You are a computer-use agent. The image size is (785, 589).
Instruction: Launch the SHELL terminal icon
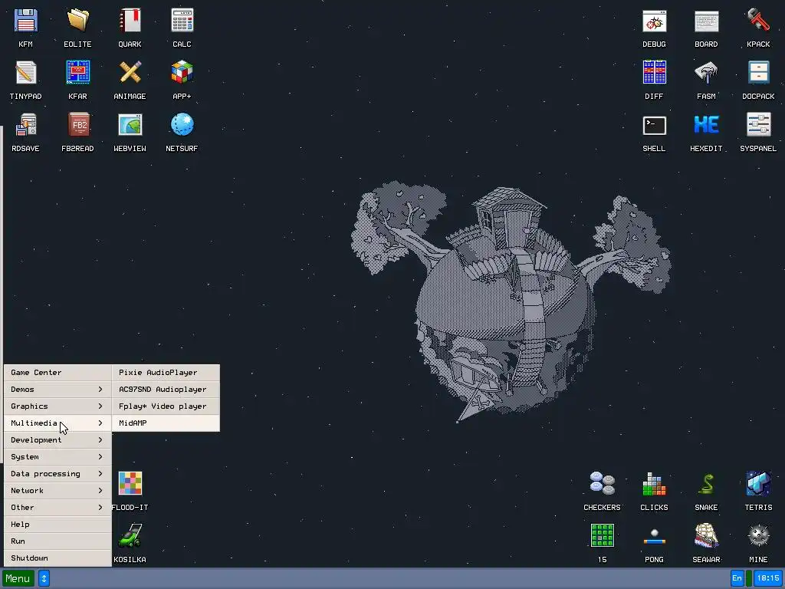point(655,125)
